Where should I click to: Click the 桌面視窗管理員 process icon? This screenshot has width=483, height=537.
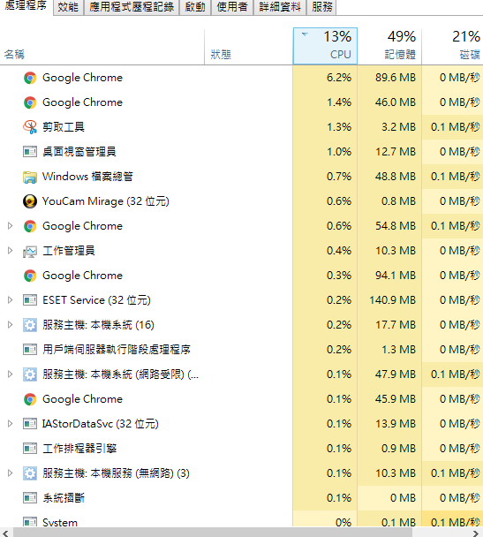[x=30, y=152]
